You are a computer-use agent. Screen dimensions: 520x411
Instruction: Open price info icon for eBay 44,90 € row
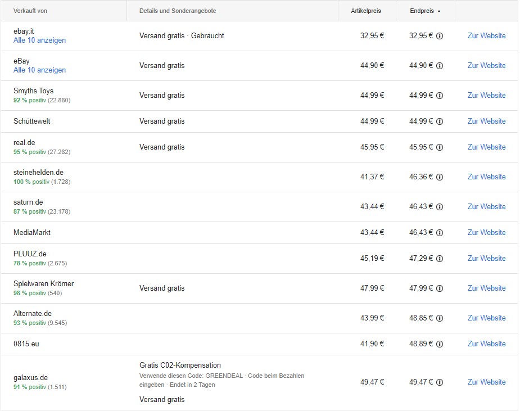tap(440, 66)
